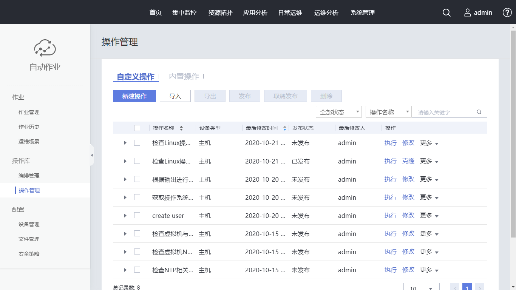Click the search magnifier in top bar

446,12
